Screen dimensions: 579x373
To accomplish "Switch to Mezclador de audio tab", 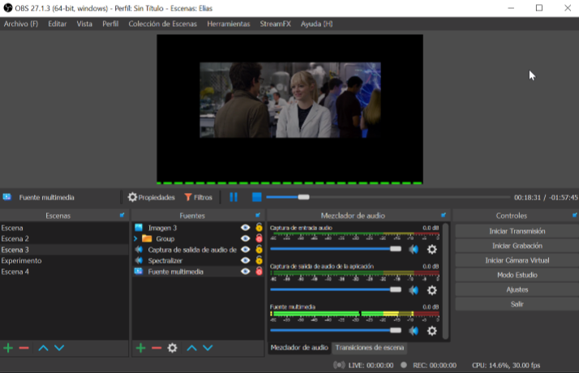I will [x=299, y=348].
